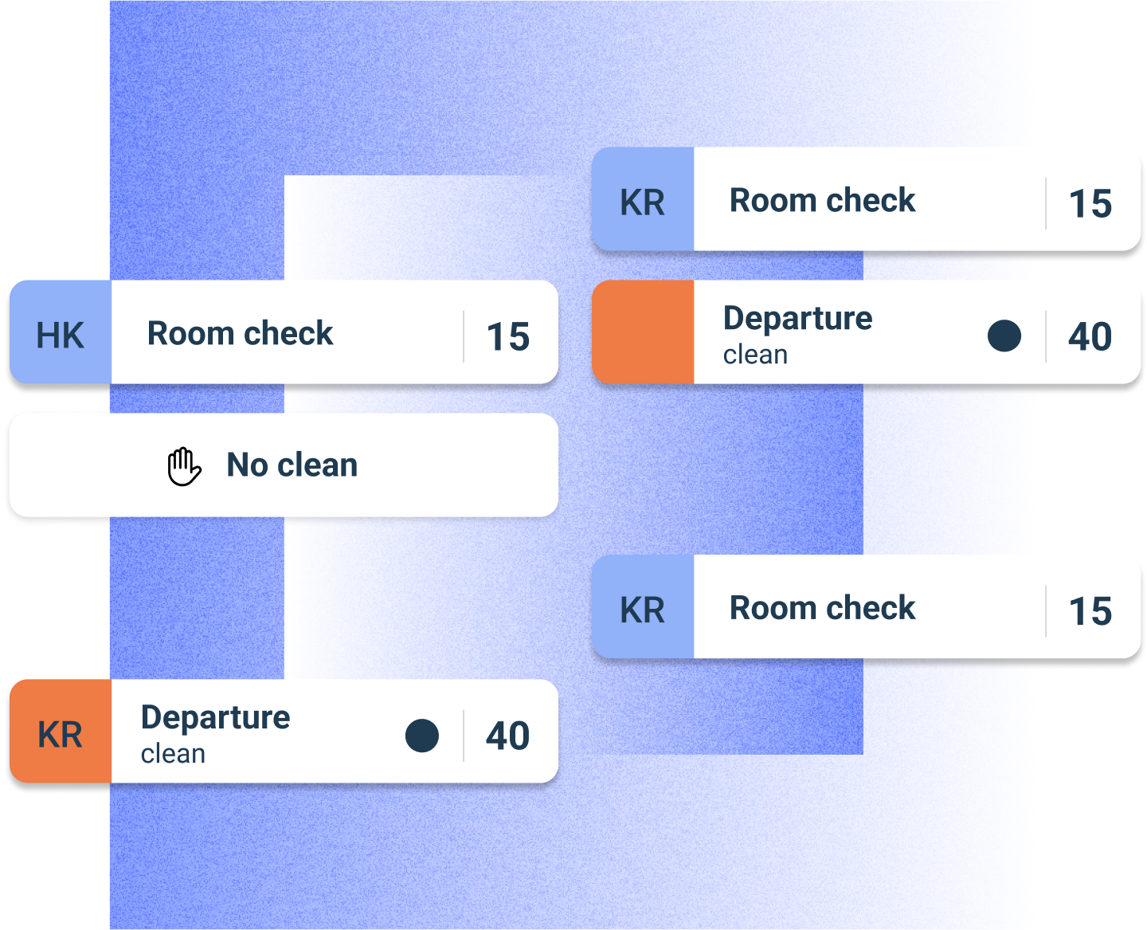Select the HK housekeeper badge
The width and height of the screenshot is (1147, 930).
click(x=61, y=334)
